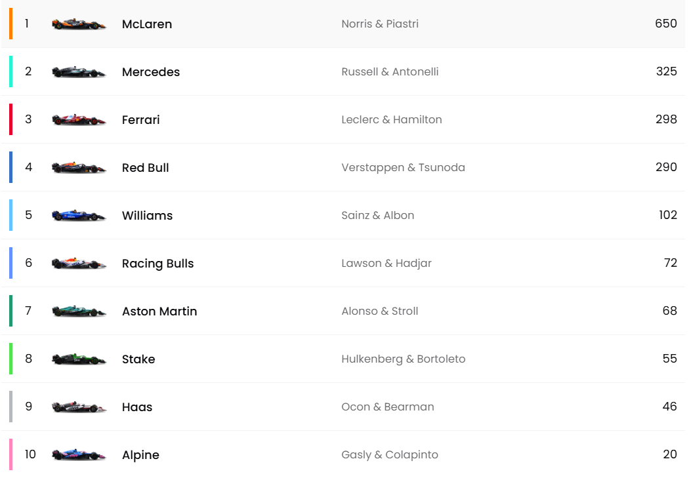Image resolution: width=693 pixels, height=480 pixels.
Task: Click the Ferrari car icon
Action: point(79,120)
